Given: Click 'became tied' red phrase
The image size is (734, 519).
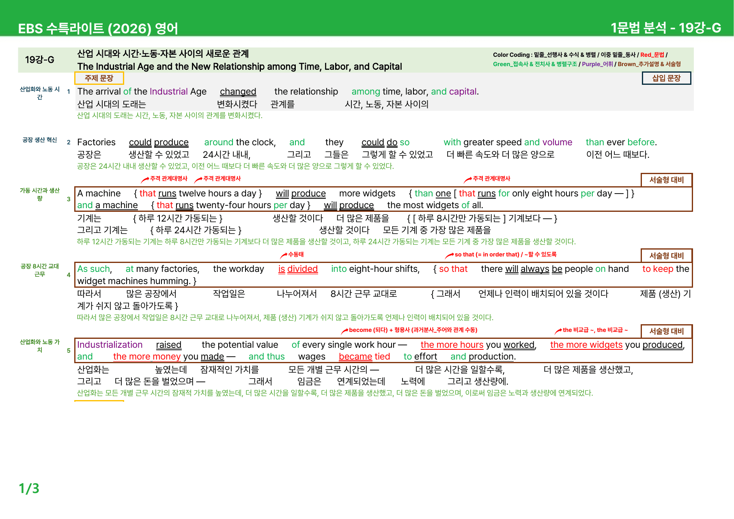Looking at the screenshot, I should click(x=364, y=357).
